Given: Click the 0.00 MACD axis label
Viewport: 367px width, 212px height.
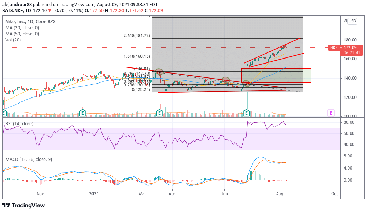Looking at the screenshot, I should (348, 180).
